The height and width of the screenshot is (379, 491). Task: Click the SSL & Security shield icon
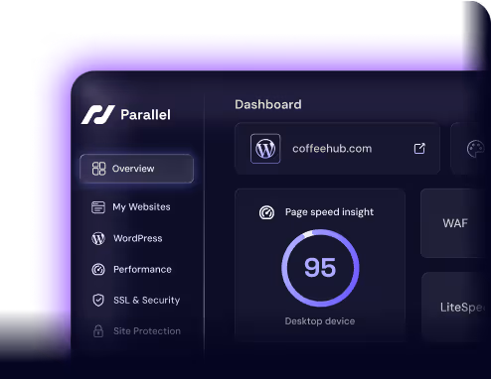(98, 301)
